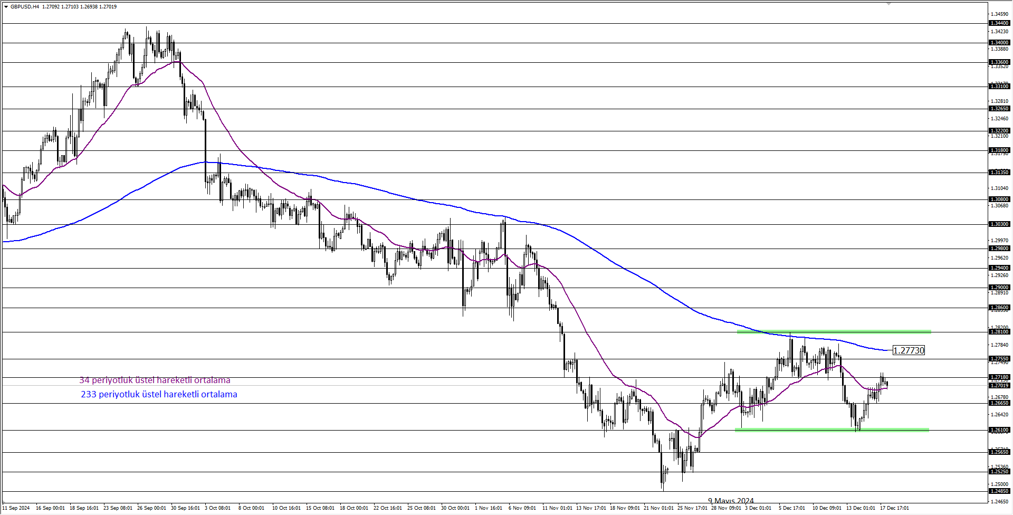
Task: Click the current price tag 1.27019
Action: click(999, 386)
